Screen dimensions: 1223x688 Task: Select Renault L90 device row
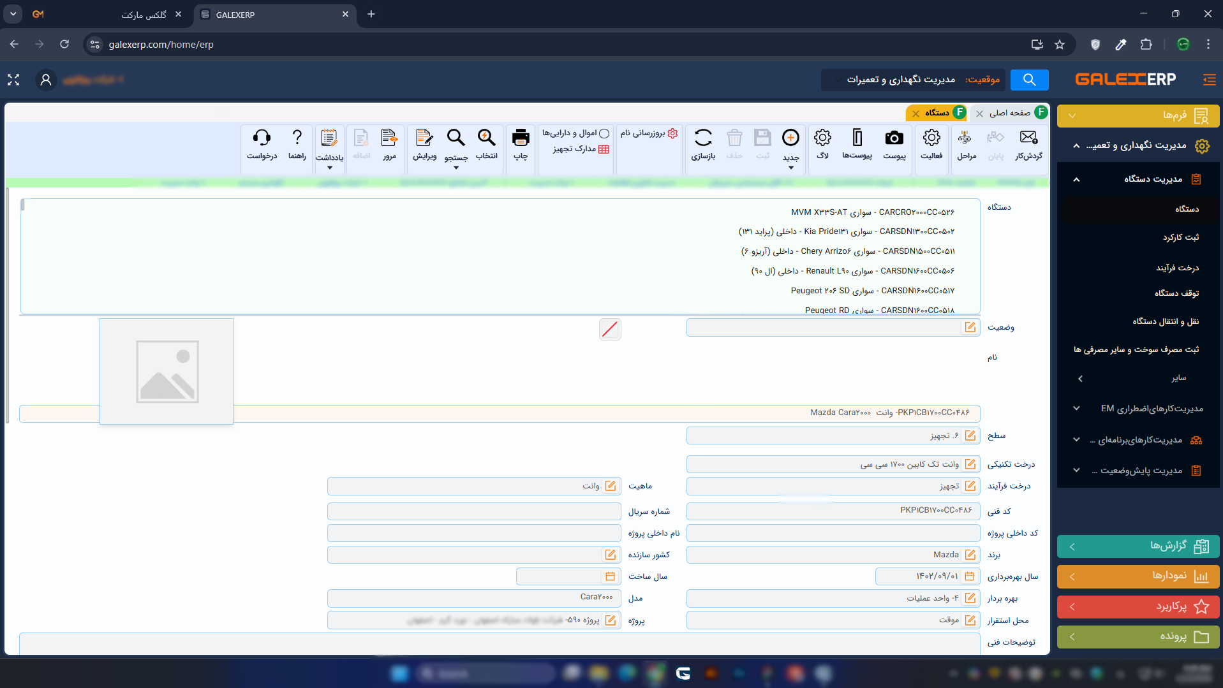click(852, 271)
